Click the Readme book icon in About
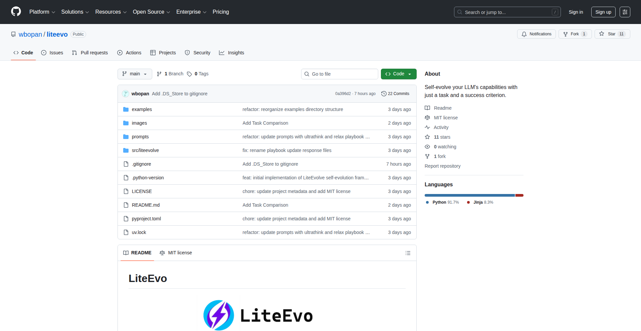This screenshot has width=641, height=331. (427, 108)
